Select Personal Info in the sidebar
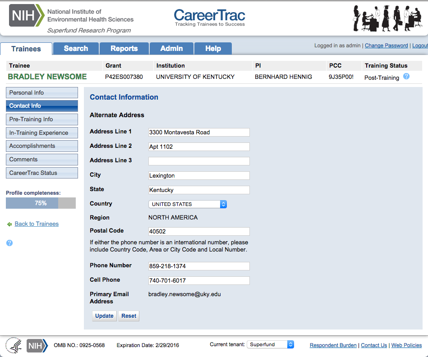Viewport: 428px width, 357px height. click(x=42, y=93)
